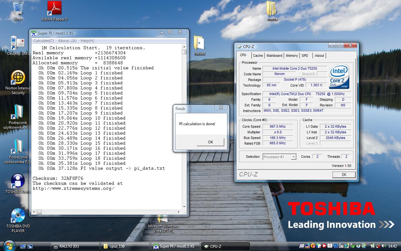Click the taskbar clock showing 14:42

pyautogui.click(x=392, y=246)
